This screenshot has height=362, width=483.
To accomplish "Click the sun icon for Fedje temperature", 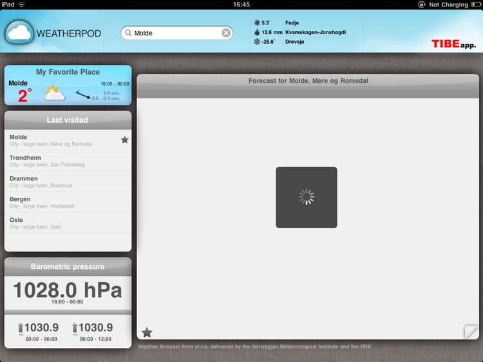I will pos(257,23).
